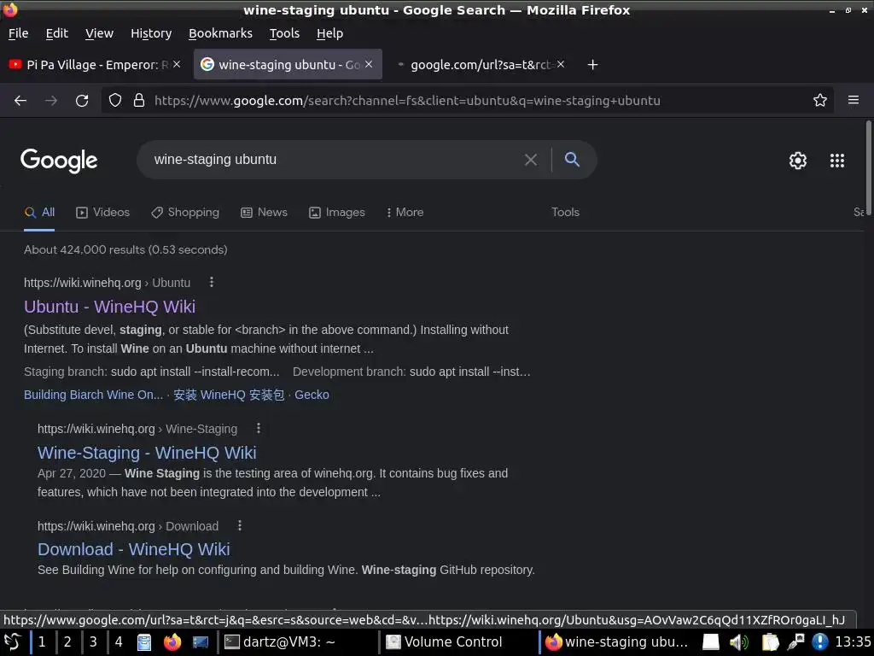874x656 pixels.
Task: Open options for Download WineHQ result
Action: [x=240, y=525]
